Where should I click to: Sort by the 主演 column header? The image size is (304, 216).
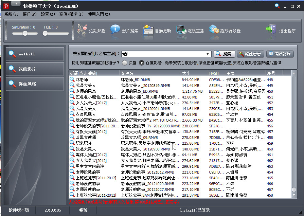click(245, 73)
